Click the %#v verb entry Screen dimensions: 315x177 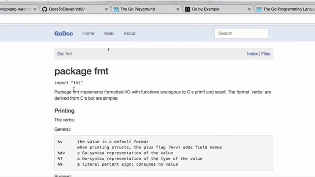(61, 153)
